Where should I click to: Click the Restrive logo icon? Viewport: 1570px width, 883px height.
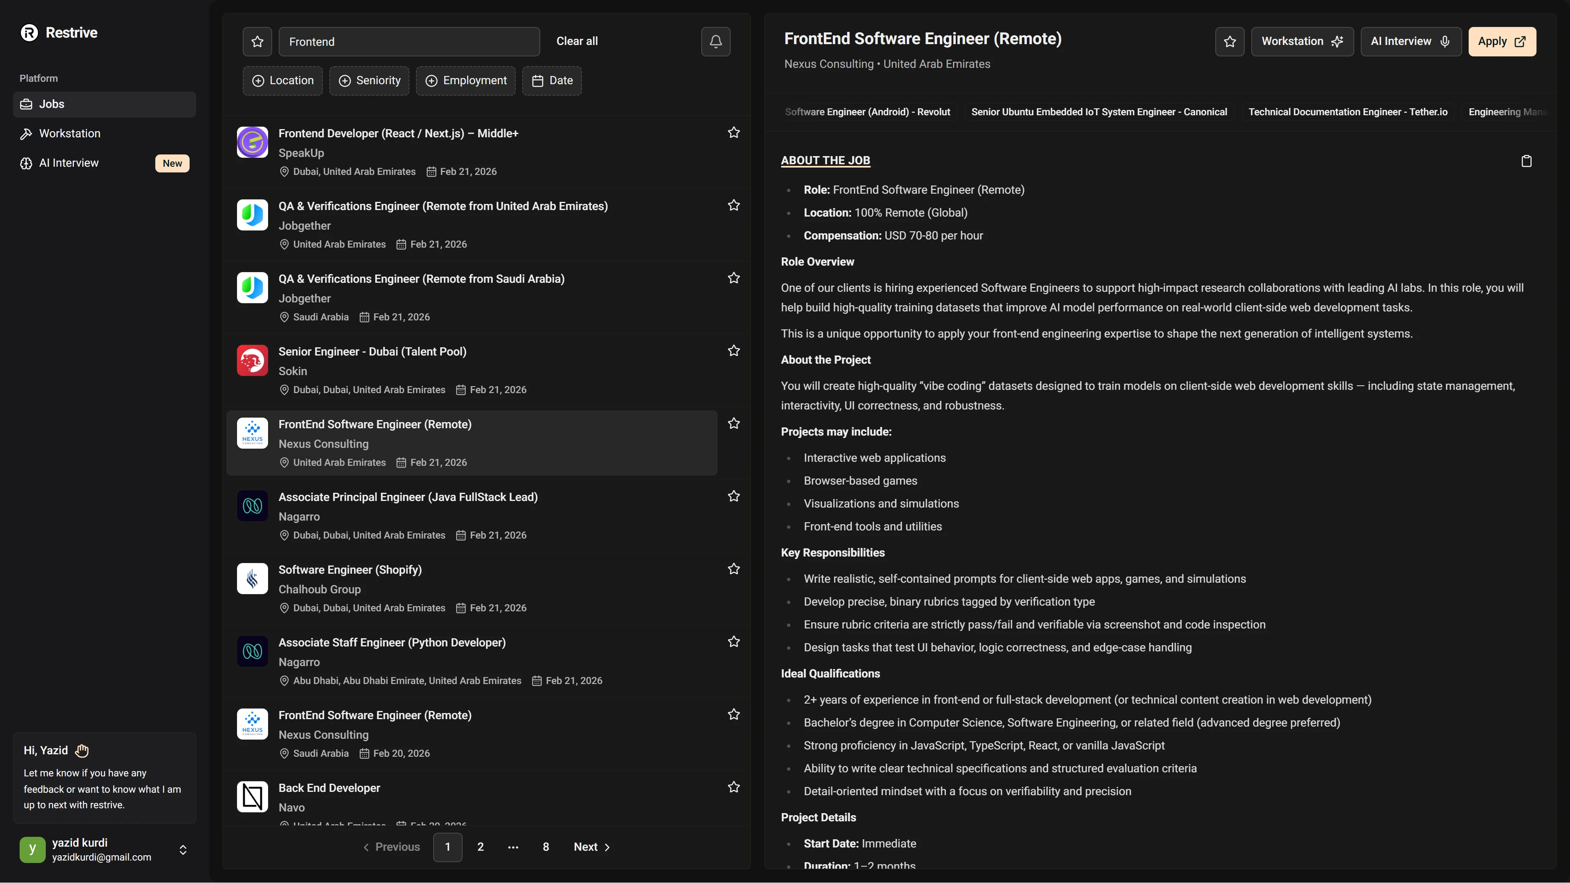click(29, 33)
